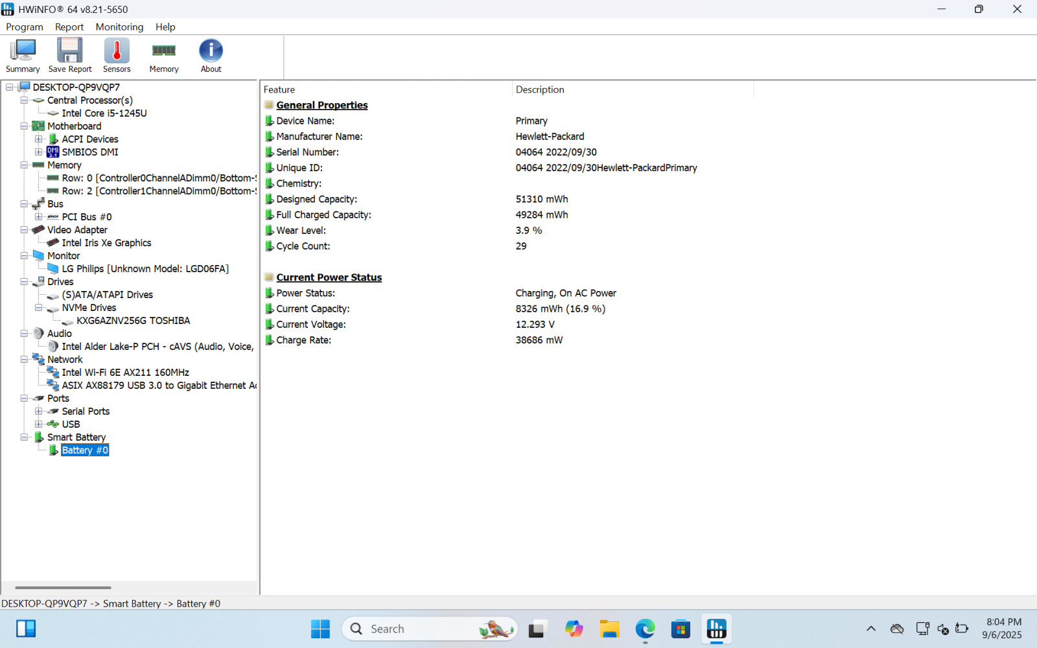Open Copilot from the taskbar
This screenshot has height=648, width=1037.
(x=574, y=629)
